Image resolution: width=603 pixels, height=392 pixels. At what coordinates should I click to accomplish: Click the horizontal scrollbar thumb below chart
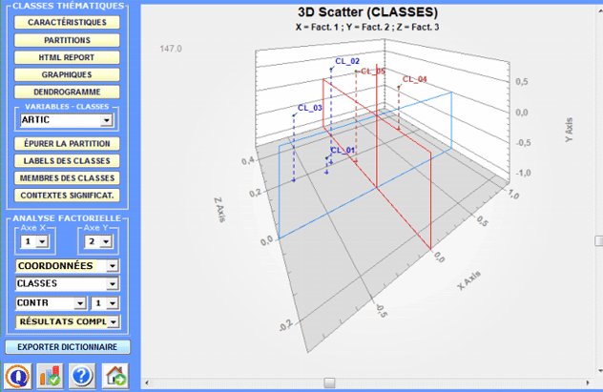(x=328, y=382)
